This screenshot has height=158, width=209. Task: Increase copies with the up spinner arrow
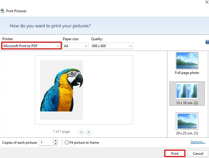56,141
